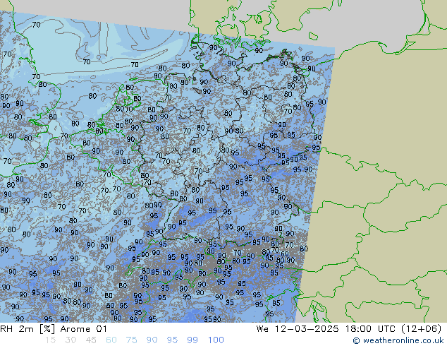Click the 99 value in the legend
The width and height of the screenshot is (447, 346).
(x=192, y=340)
